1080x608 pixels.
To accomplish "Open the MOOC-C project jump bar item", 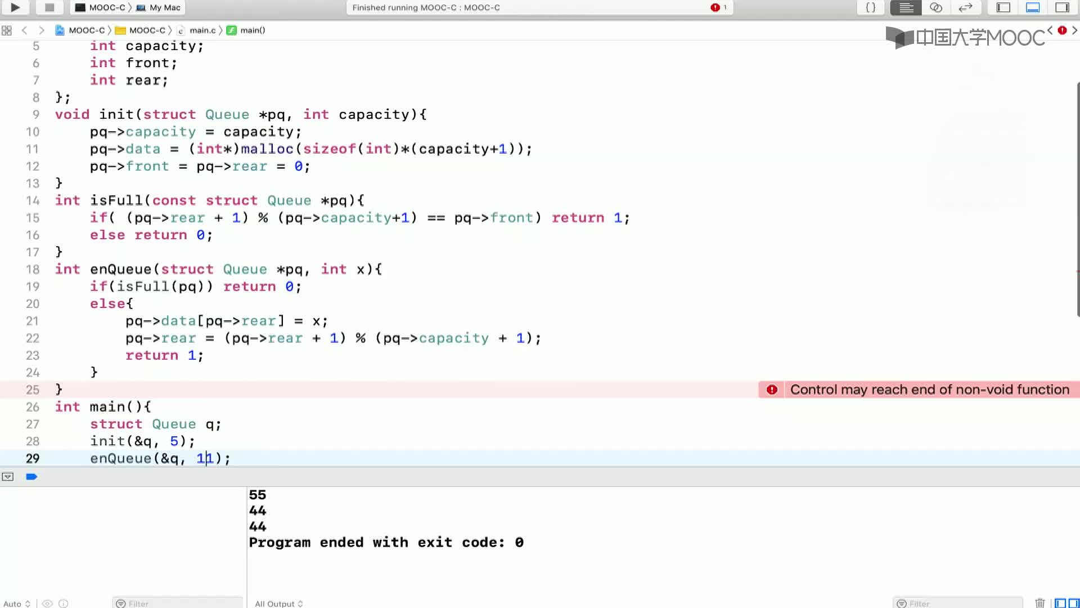I will (80, 30).
